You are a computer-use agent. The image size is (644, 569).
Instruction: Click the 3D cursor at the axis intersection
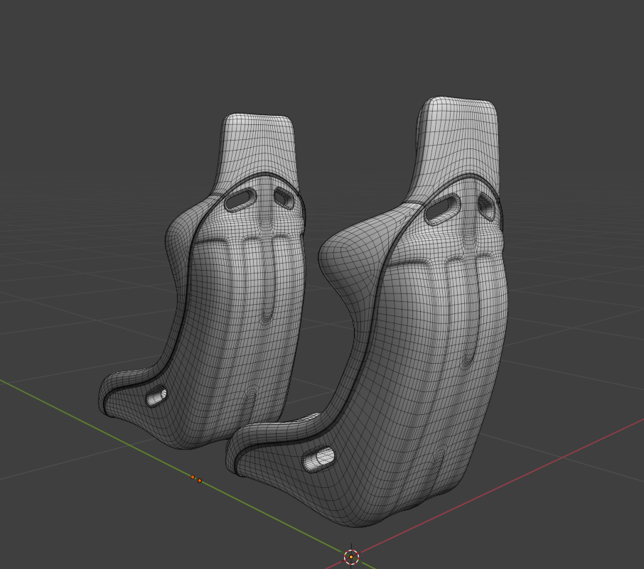[351, 557]
